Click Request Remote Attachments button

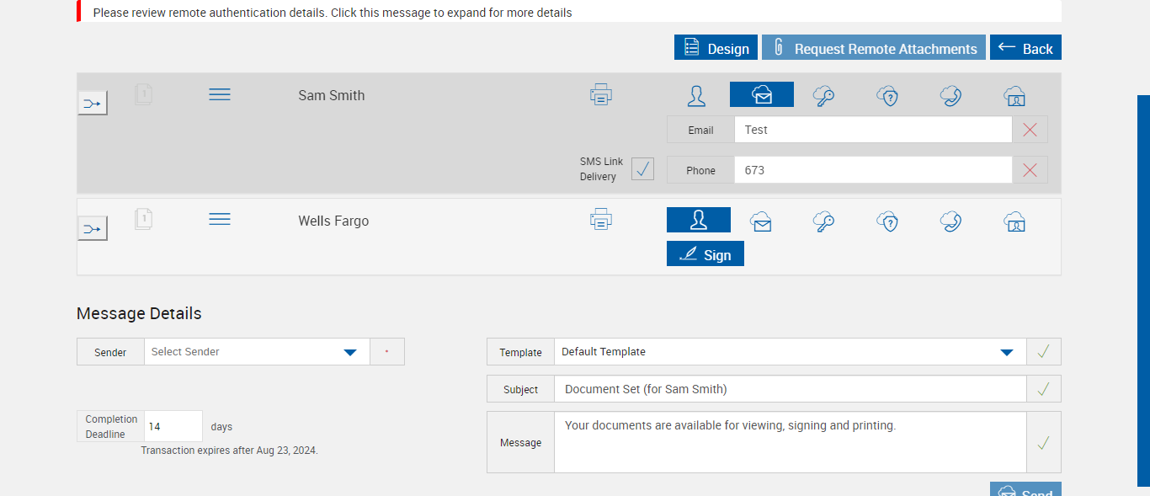(873, 48)
